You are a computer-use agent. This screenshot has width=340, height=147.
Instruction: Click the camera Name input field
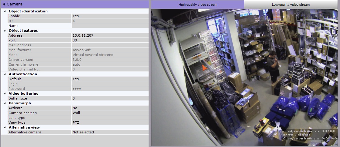pyautogui.click(x=110, y=26)
